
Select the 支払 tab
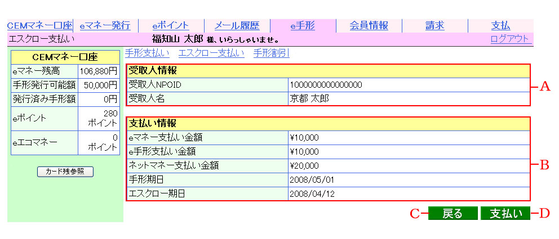pos(500,25)
